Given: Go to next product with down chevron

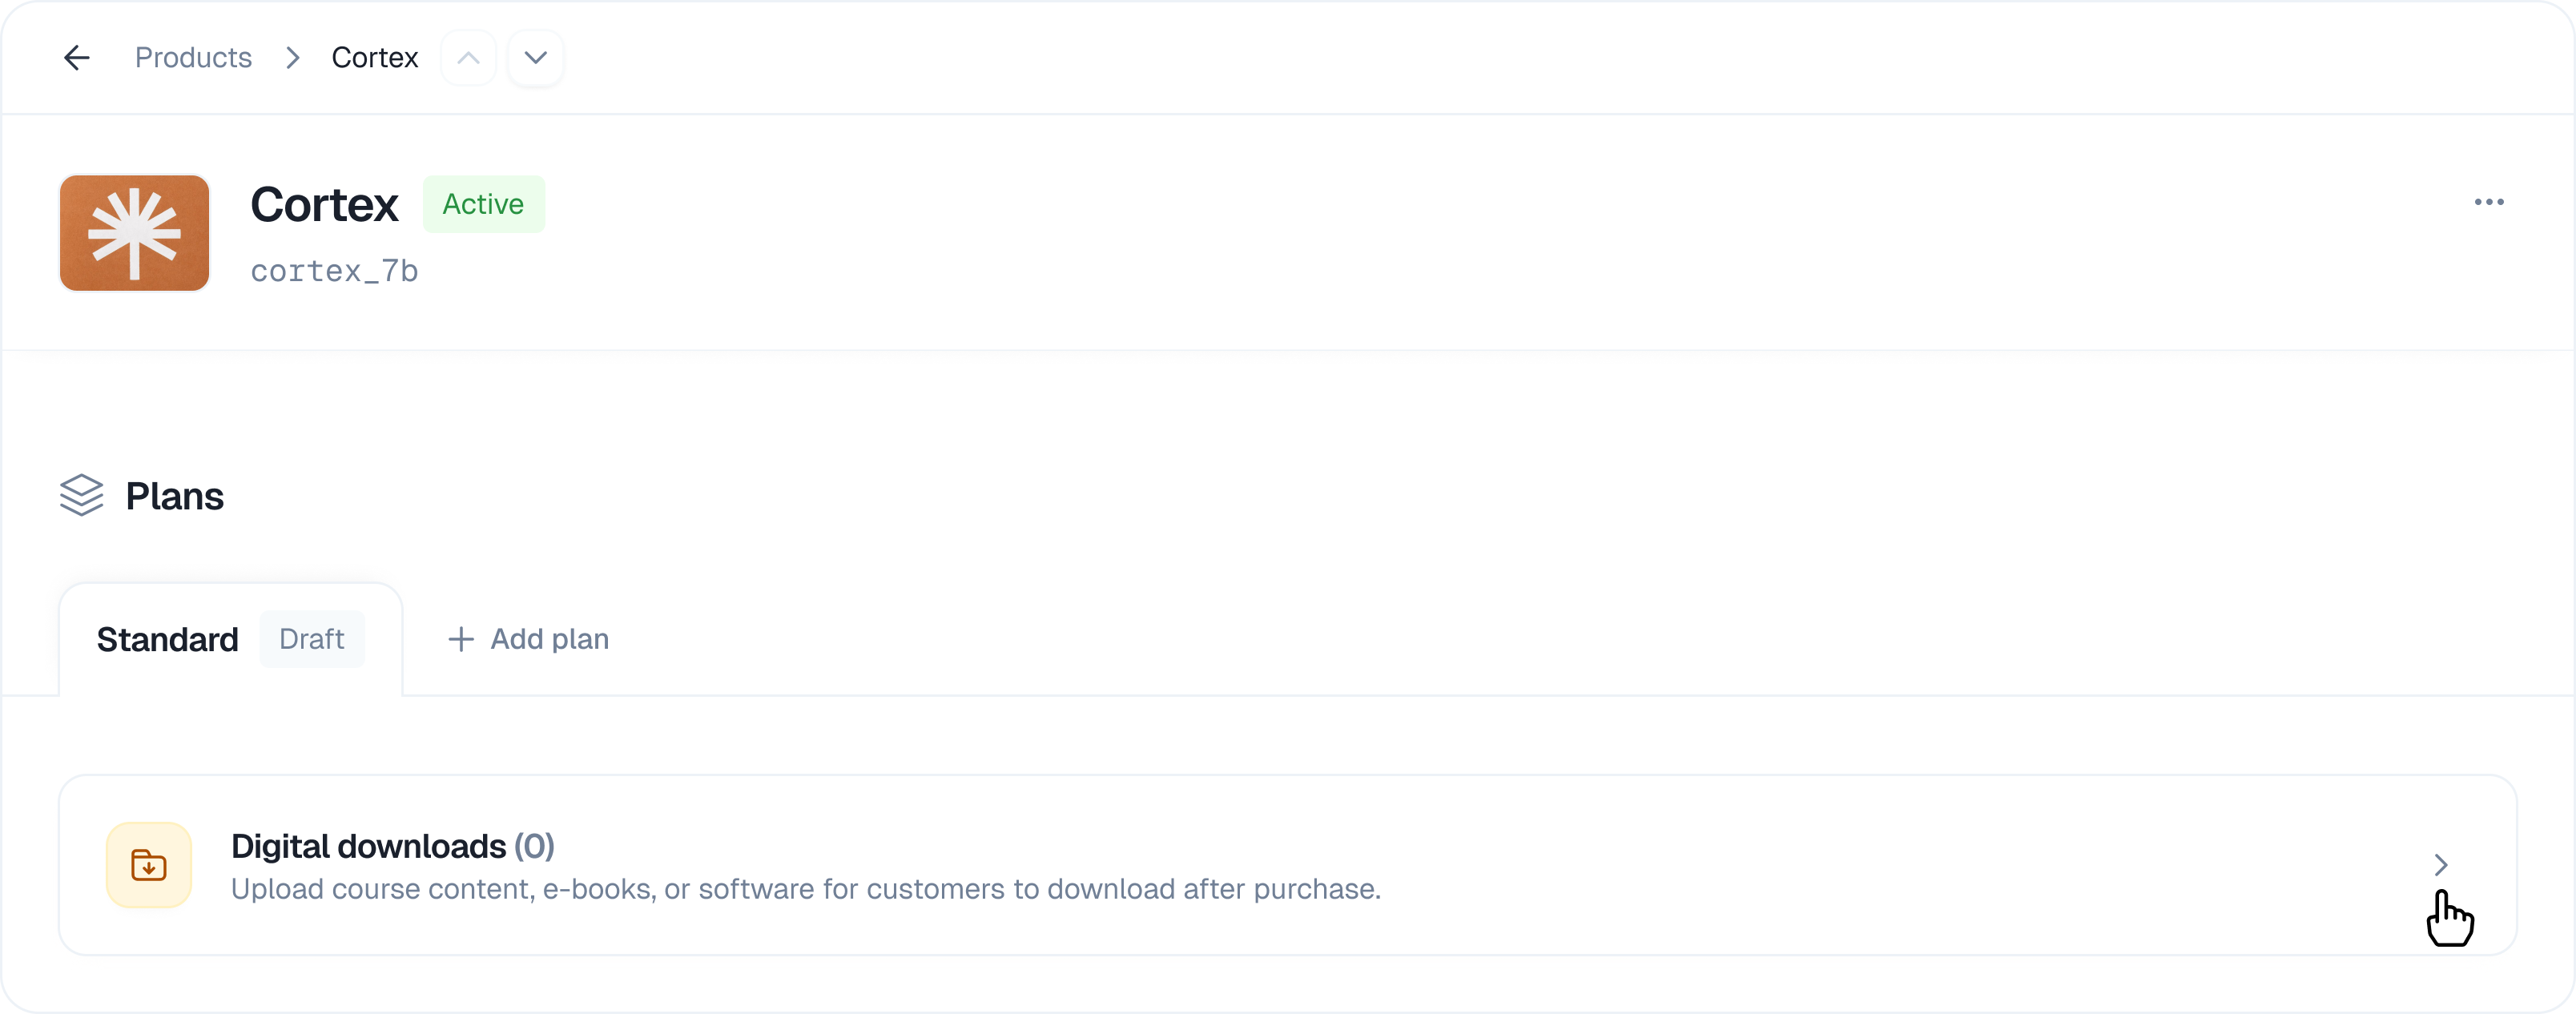Looking at the screenshot, I should [536, 58].
